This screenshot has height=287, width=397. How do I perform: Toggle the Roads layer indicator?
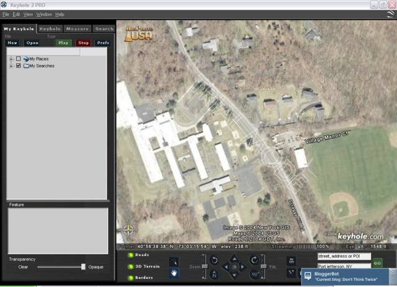click(x=131, y=255)
